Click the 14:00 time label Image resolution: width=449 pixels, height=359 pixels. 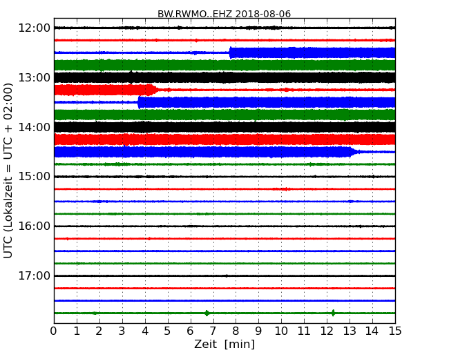34,127
